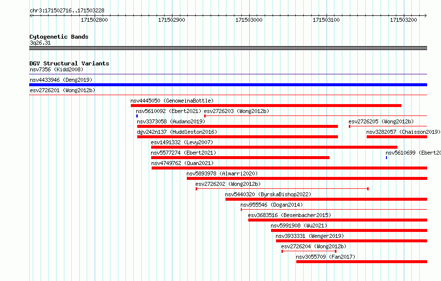The width and height of the screenshot is (441, 281).
Task: Open the esv2726201 (Wong2012b) variant label
Action: [x=62, y=90]
